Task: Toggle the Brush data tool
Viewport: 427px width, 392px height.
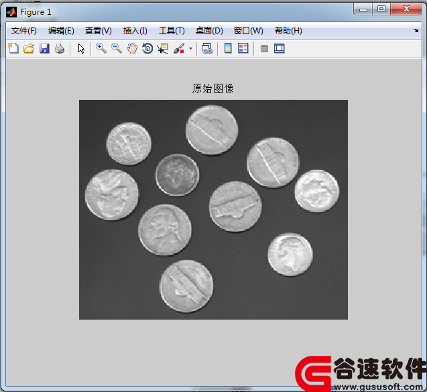Action: 179,48
